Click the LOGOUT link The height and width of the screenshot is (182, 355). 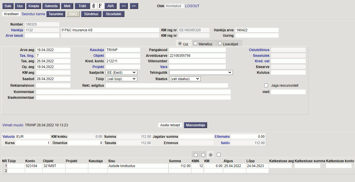click(x=192, y=6)
